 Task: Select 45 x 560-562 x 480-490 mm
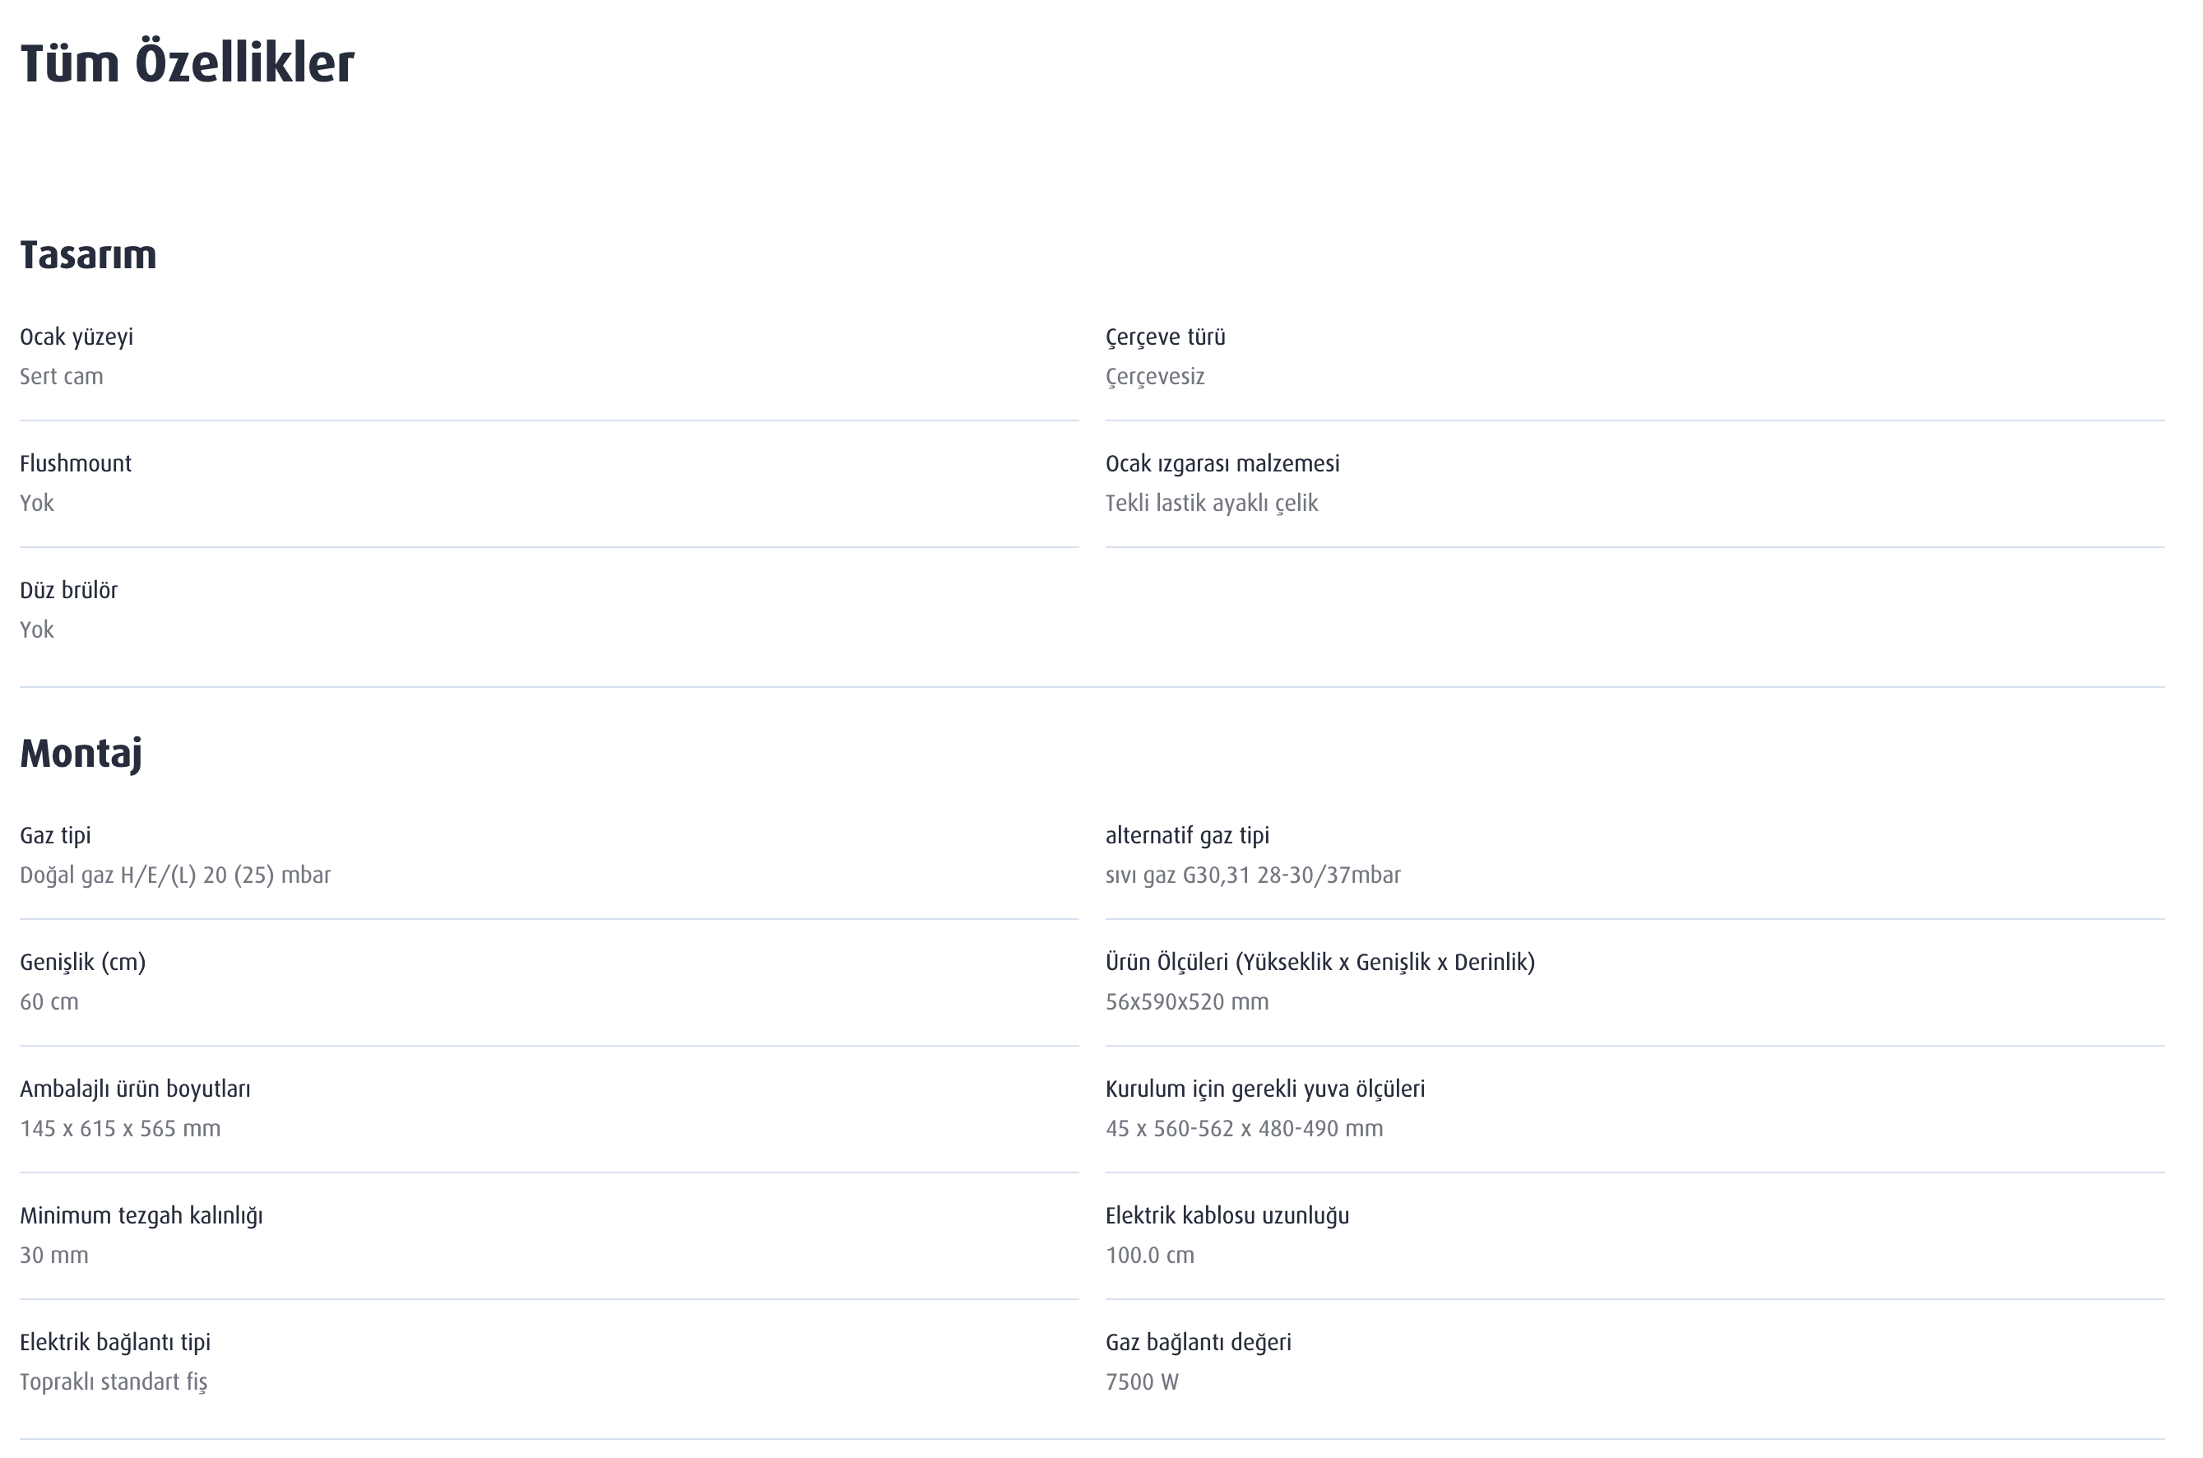1244,1129
